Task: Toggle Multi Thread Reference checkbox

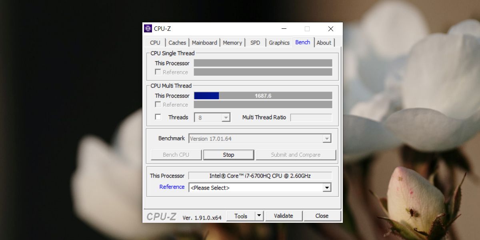Action: click(x=158, y=104)
